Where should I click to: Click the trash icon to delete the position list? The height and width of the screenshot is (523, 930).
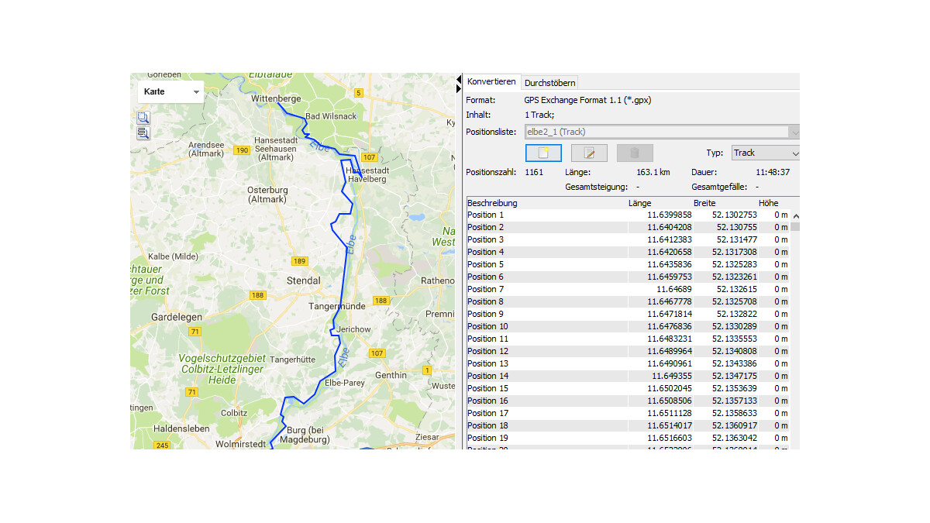point(635,153)
